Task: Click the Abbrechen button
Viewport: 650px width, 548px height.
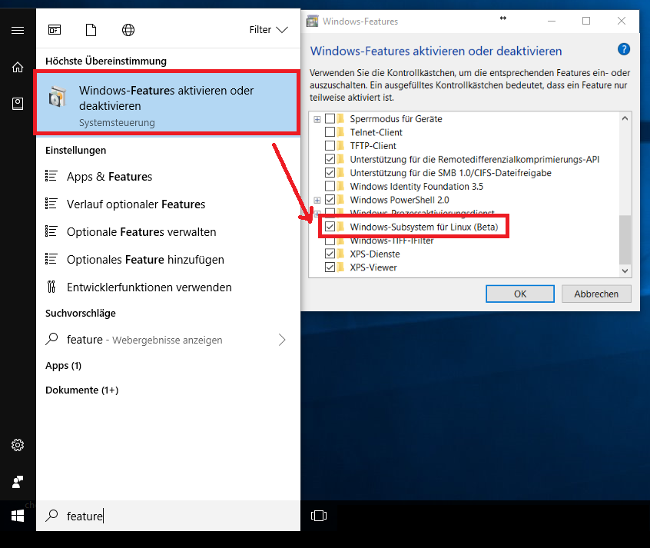Action: pos(596,294)
